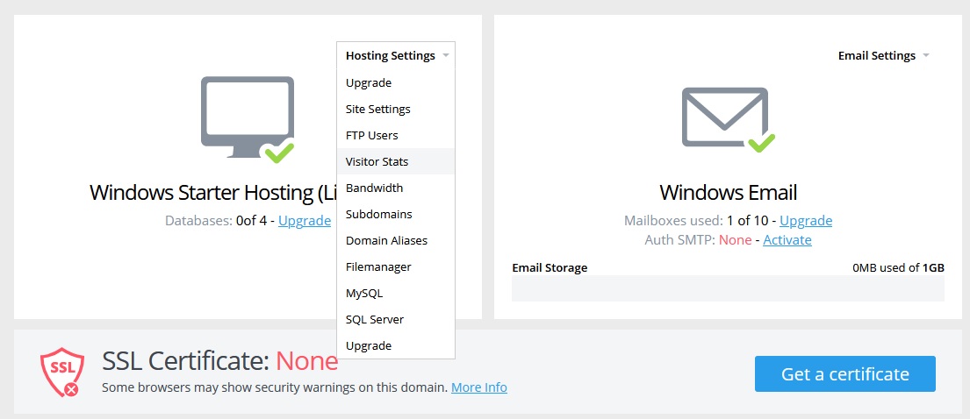Activate Auth SMTP via Activate link
Viewport: 970px width, 419px height.
pos(787,240)
